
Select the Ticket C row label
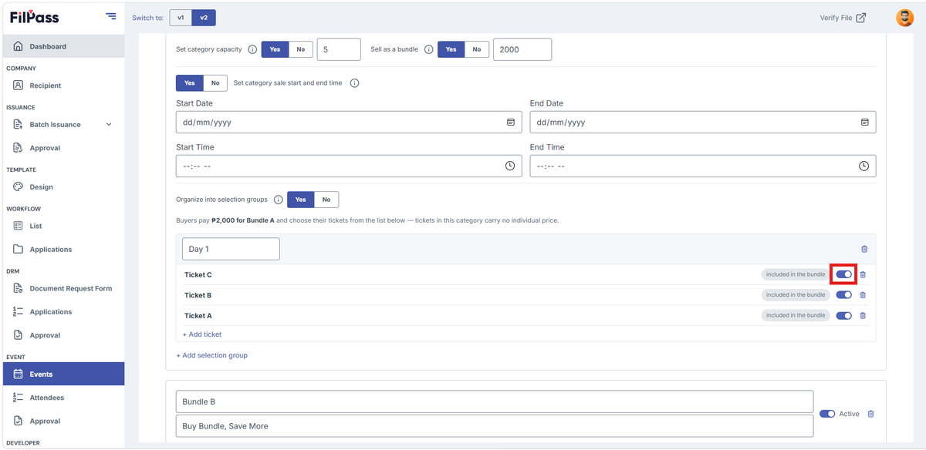[x=198, y=275]
